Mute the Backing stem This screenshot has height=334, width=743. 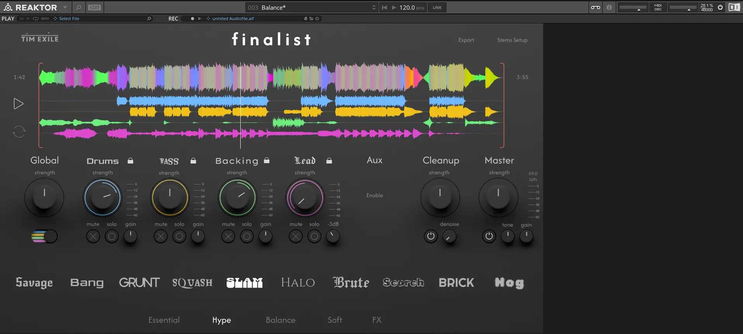228,236
